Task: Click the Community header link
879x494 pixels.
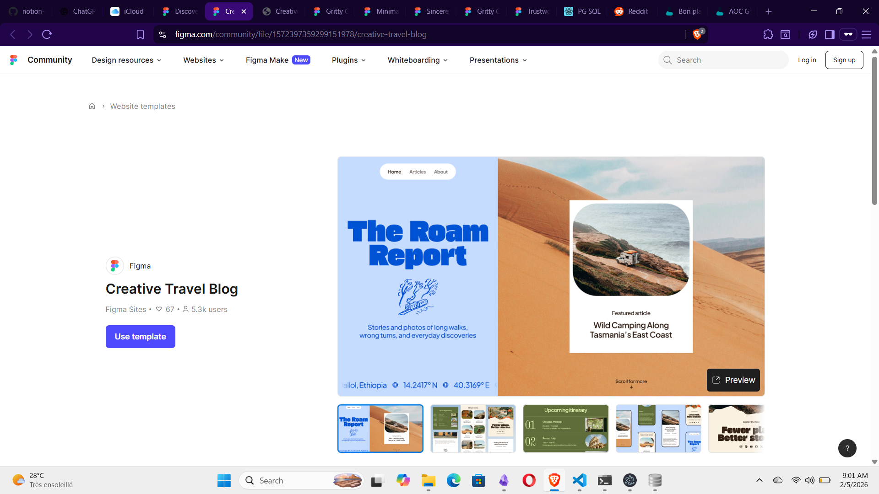Action: (x=50, y=60)
